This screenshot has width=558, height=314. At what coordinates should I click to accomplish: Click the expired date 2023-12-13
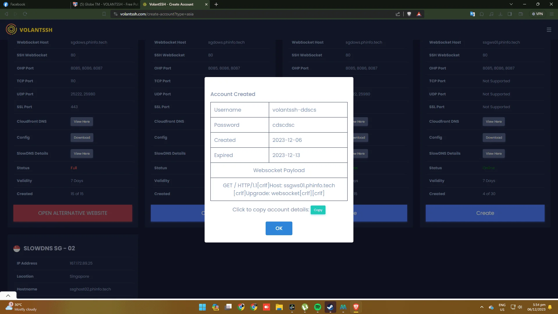pos(286,155)
